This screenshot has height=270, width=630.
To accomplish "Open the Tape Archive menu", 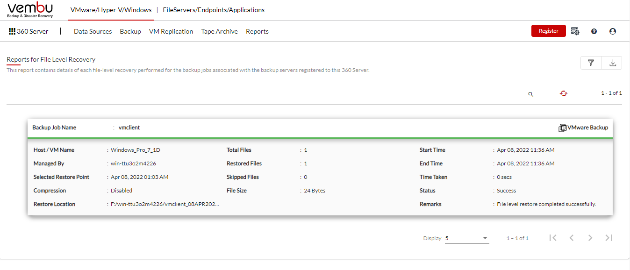I will coord(220,31).
